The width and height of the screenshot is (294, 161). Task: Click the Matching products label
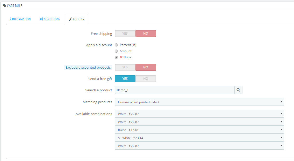(x=97, y=102)
